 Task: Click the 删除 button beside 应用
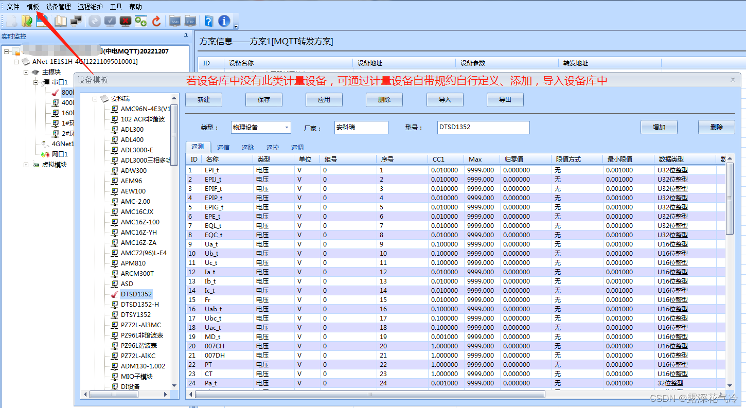pyautogui.click(x=384, y=100)
